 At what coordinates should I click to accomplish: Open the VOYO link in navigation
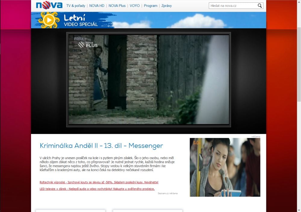[x=135, y=6]
